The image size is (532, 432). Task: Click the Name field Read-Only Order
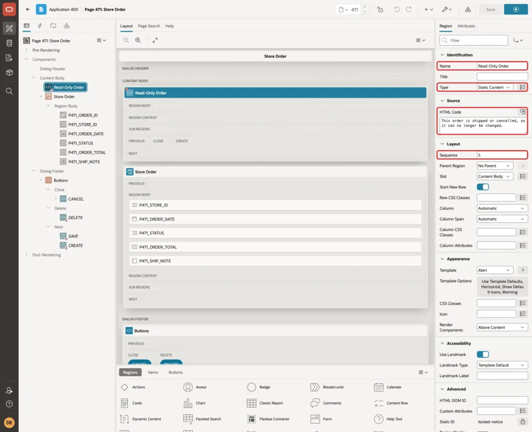(502, 66)
